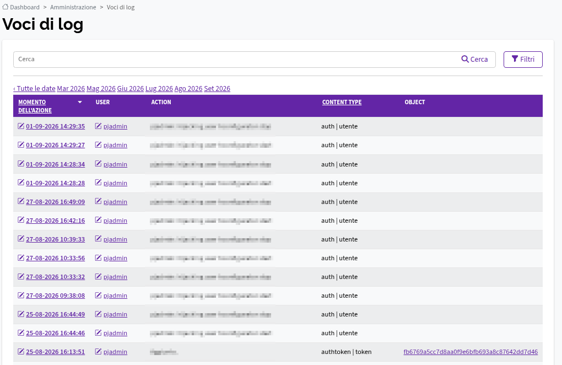Viewport: 562px width, 365px height.
Task: Go to Amministrazione in breadcrumb
Action: 73,7
